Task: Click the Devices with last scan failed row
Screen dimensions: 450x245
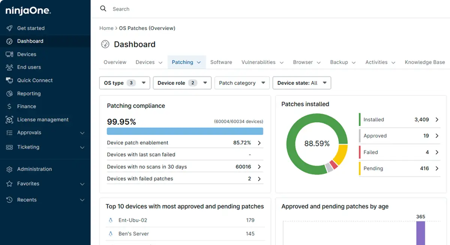Action: [185, 155]
